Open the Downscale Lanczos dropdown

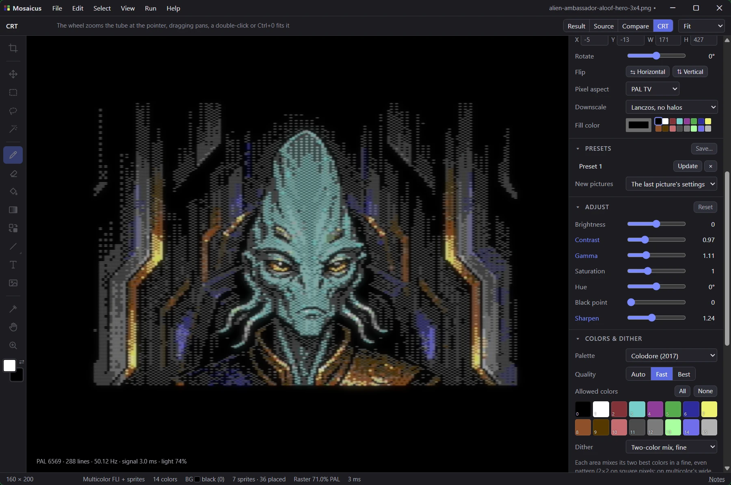(672, 107)
